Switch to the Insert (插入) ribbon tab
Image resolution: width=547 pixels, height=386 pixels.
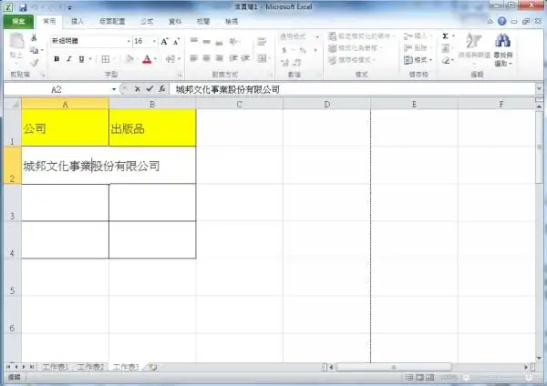tap(77, 22)
